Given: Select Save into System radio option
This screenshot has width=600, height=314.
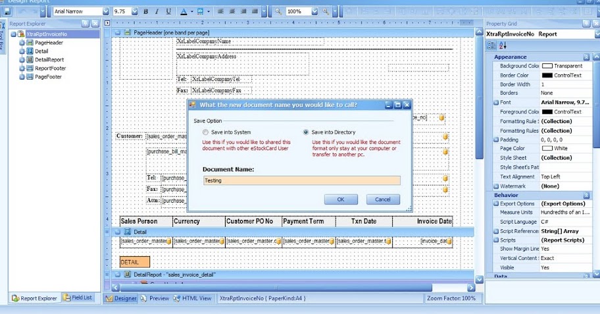Looking at the screenshot, I should coord(205,132).
